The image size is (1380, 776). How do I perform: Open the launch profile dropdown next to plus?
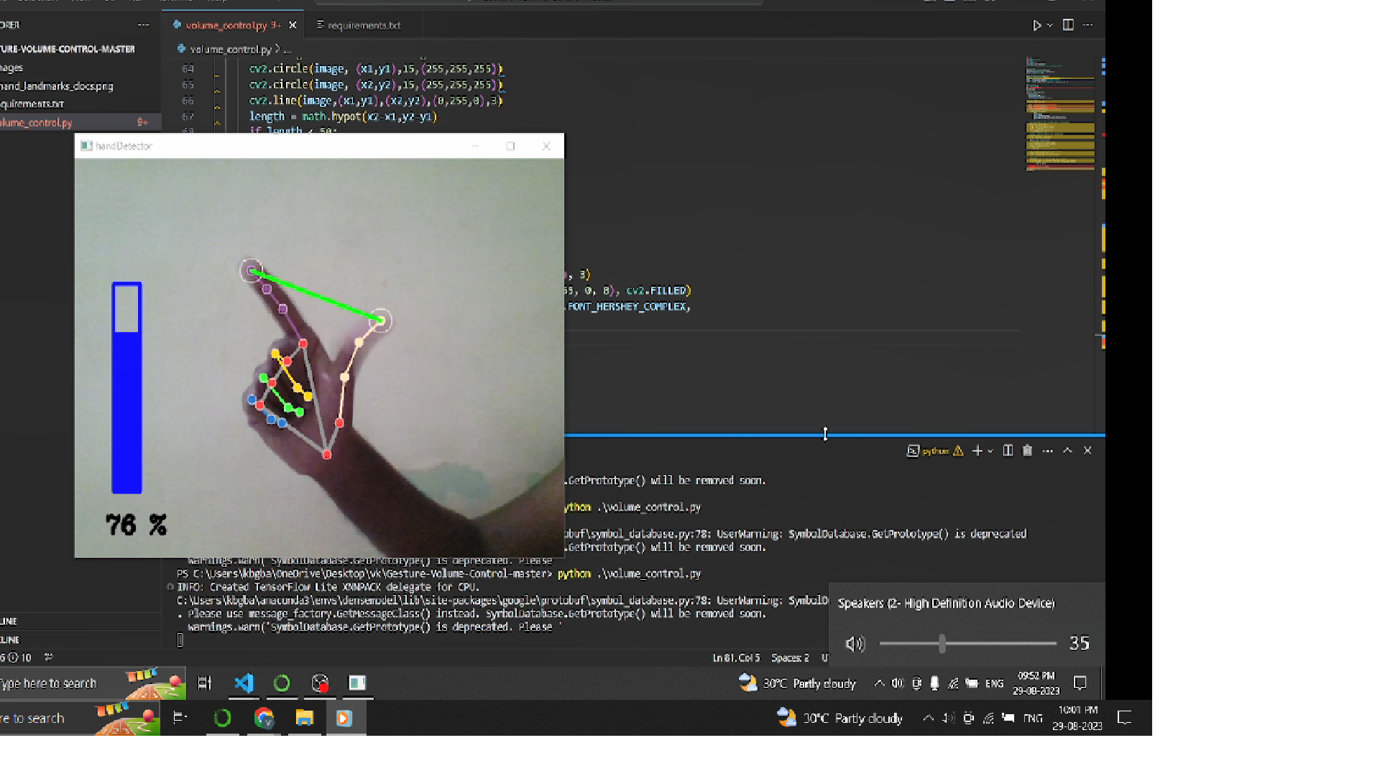click(x=990, y=451)
